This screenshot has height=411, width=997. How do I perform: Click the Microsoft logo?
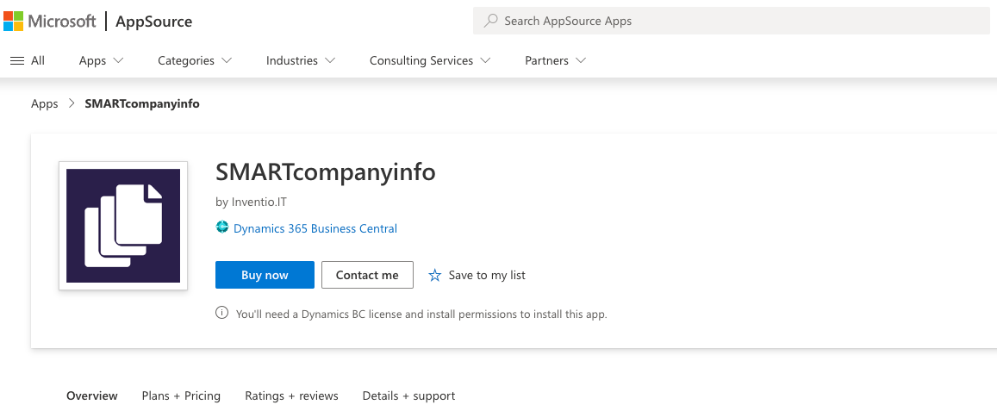pos(50,21)
